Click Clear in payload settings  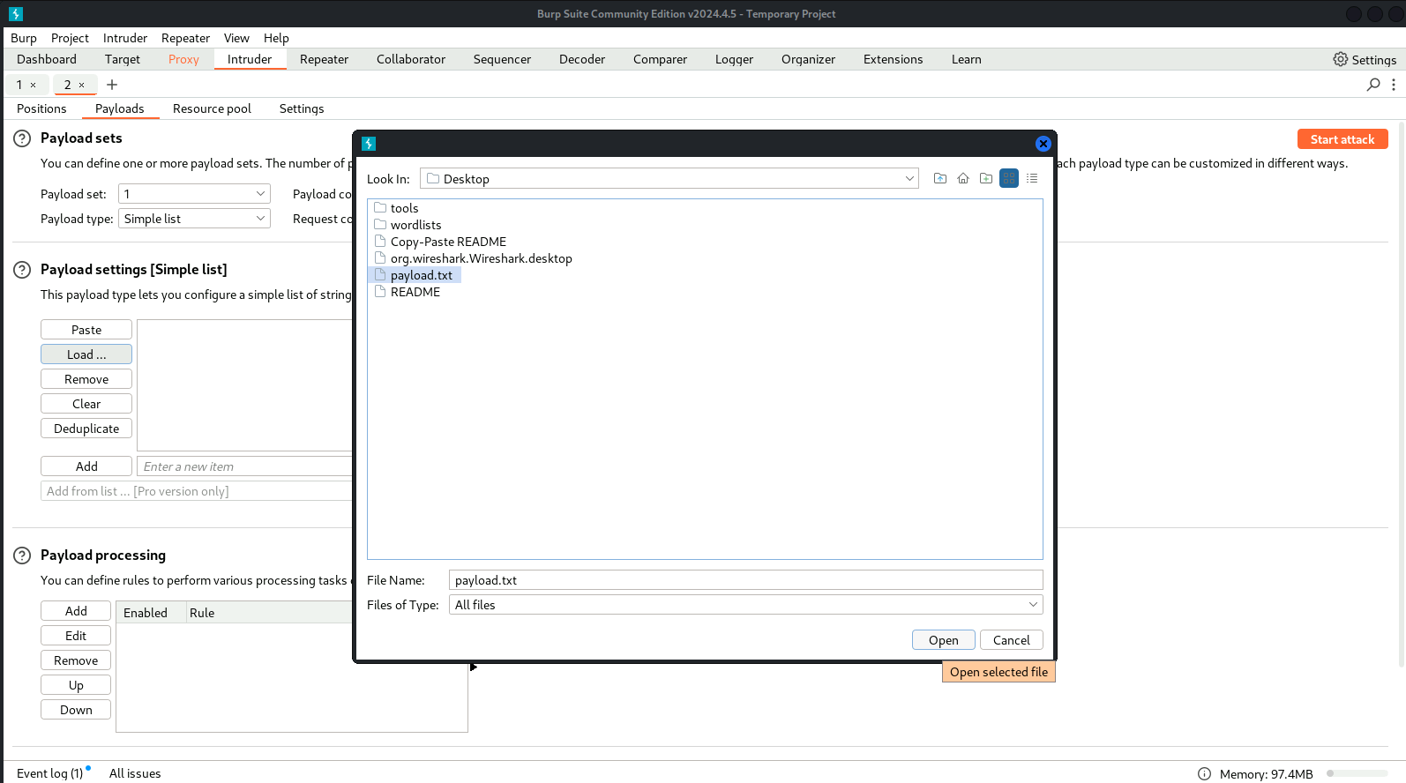[x=86, y=404]
